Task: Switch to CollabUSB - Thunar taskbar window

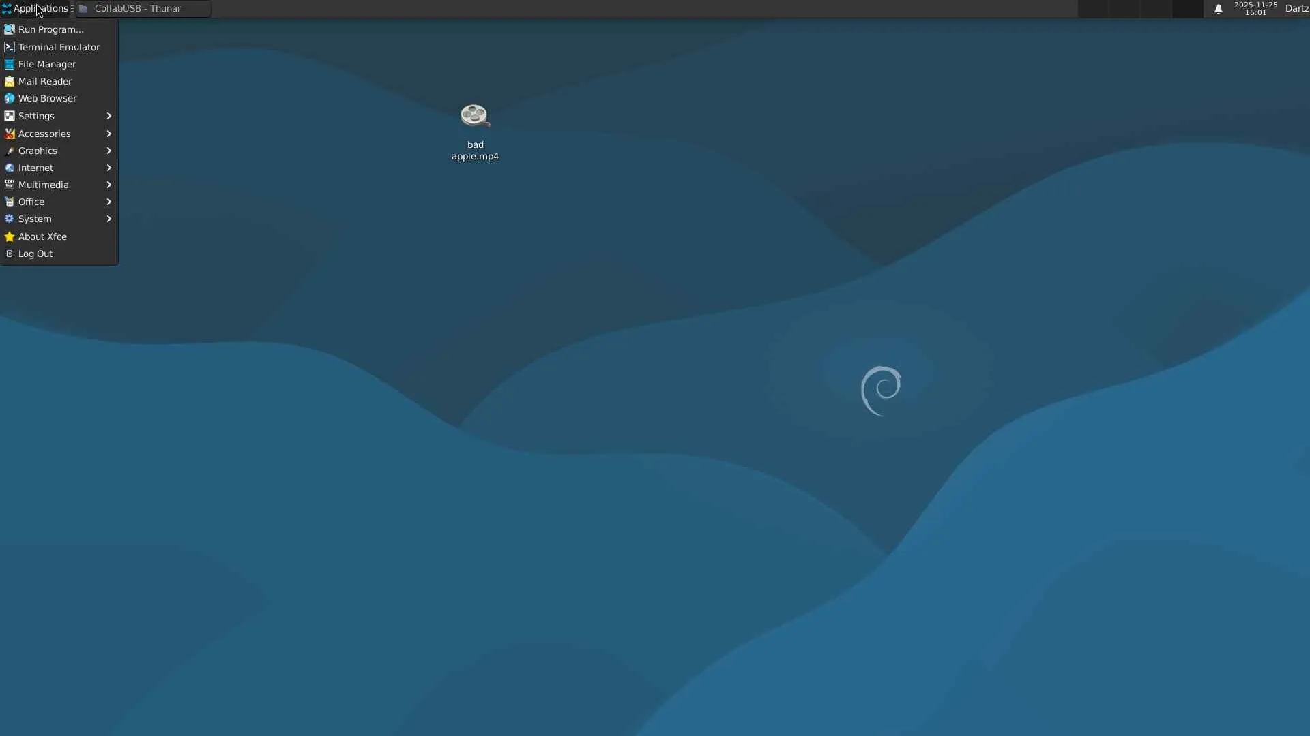Action: point(138,9)
